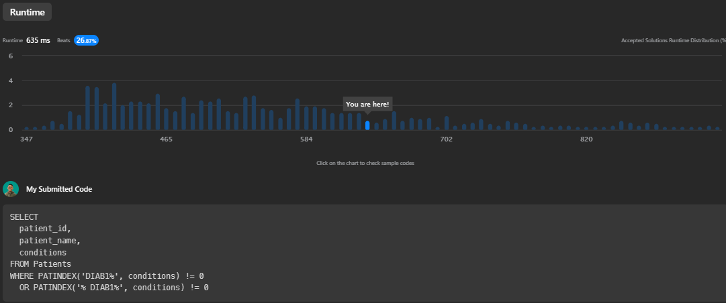Screen dimensions: 726x303
Task: Click the 635 ms runtime value
Action: pos(38,40)
